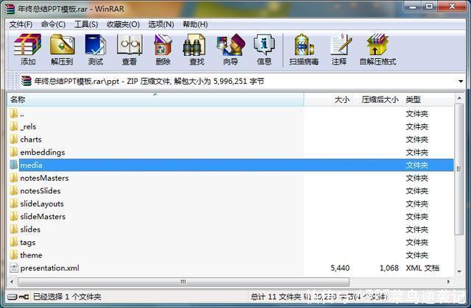The height and width of the screenshot is (308, 471).
Task: Click the horizontal scrollbar left arrow
Action: point(12,282)
